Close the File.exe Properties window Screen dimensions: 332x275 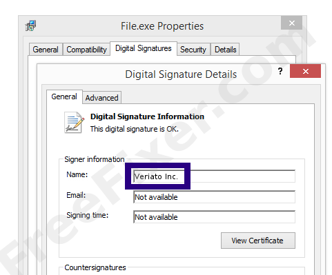pos(291,23)
